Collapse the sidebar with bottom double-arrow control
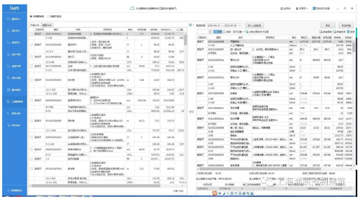Image resolution: width=360 pixels, height=198 pixels. click(15, 190)
